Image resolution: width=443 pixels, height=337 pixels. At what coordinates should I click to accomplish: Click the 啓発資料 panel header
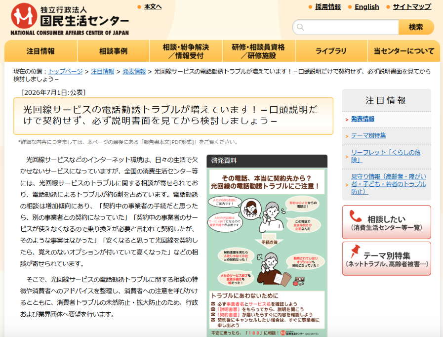[267, 161]
